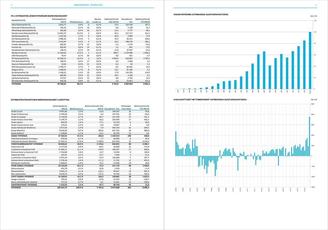Select the 'Nordea Funds Oy' row name
328x230 pixels.
pyautogui.click(x=19, y=53)
